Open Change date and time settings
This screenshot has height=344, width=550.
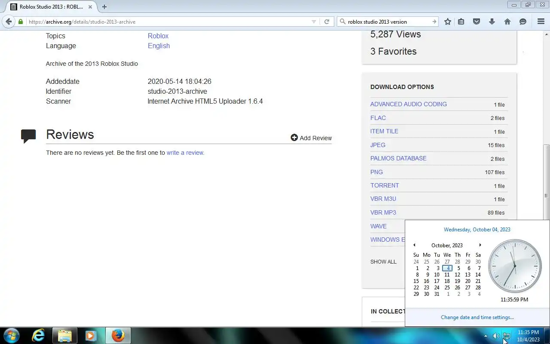(477, 317)
